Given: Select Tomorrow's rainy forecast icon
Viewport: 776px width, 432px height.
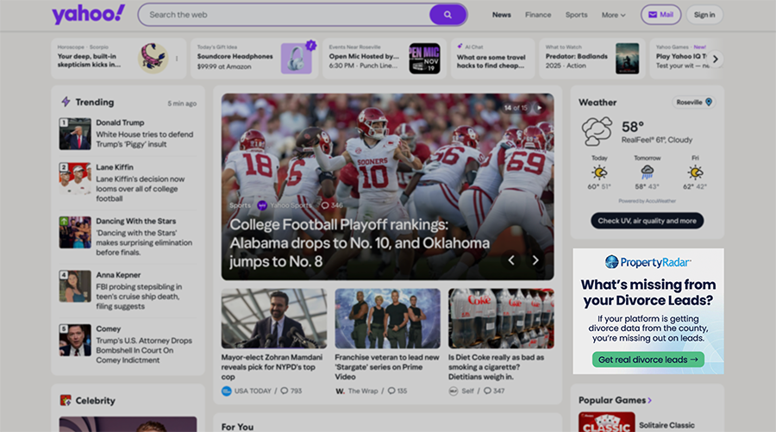Looking at the screenshot, I should (648, 172).
